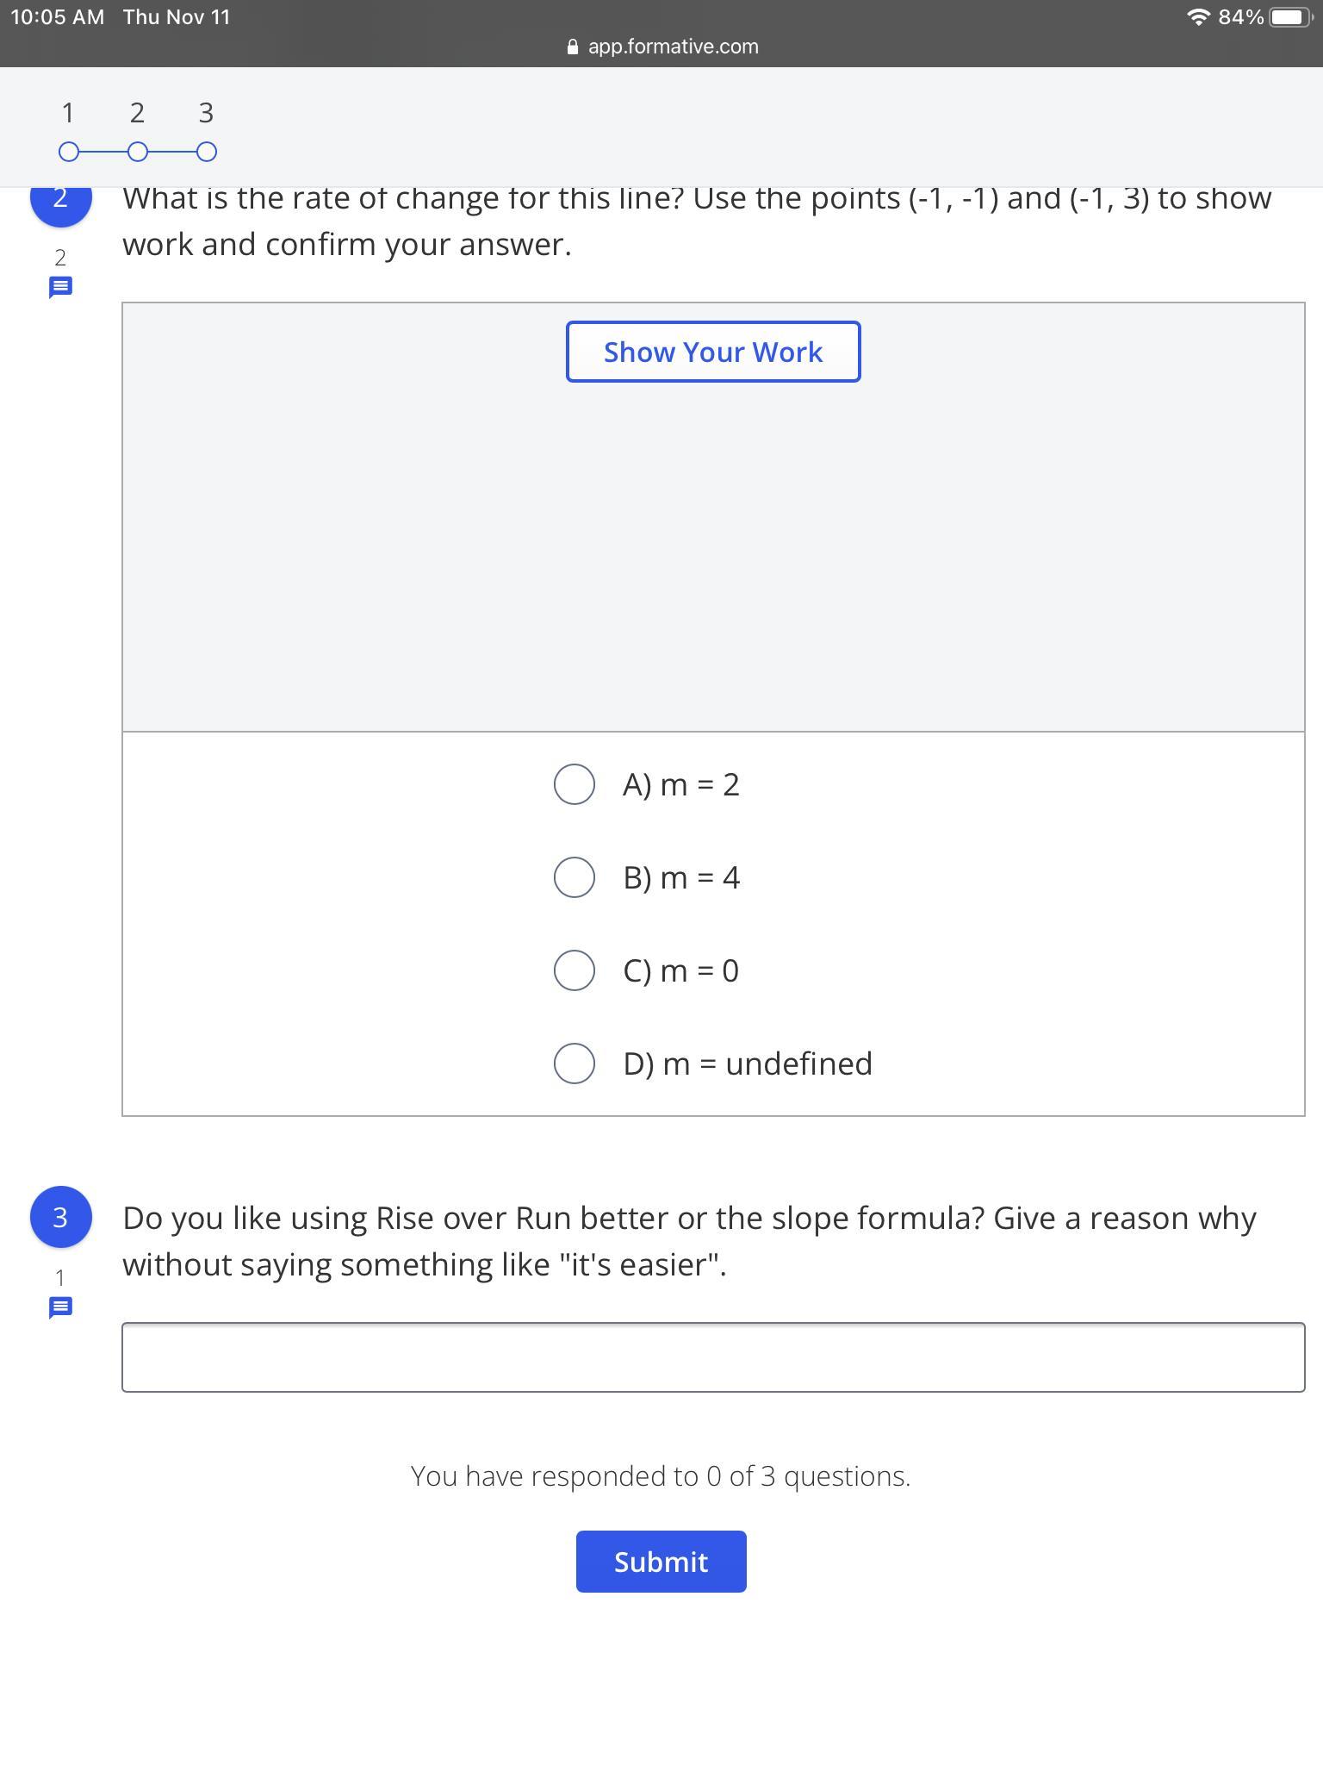
Task: Select answer A) m = 2
Action: pos(575,784)
